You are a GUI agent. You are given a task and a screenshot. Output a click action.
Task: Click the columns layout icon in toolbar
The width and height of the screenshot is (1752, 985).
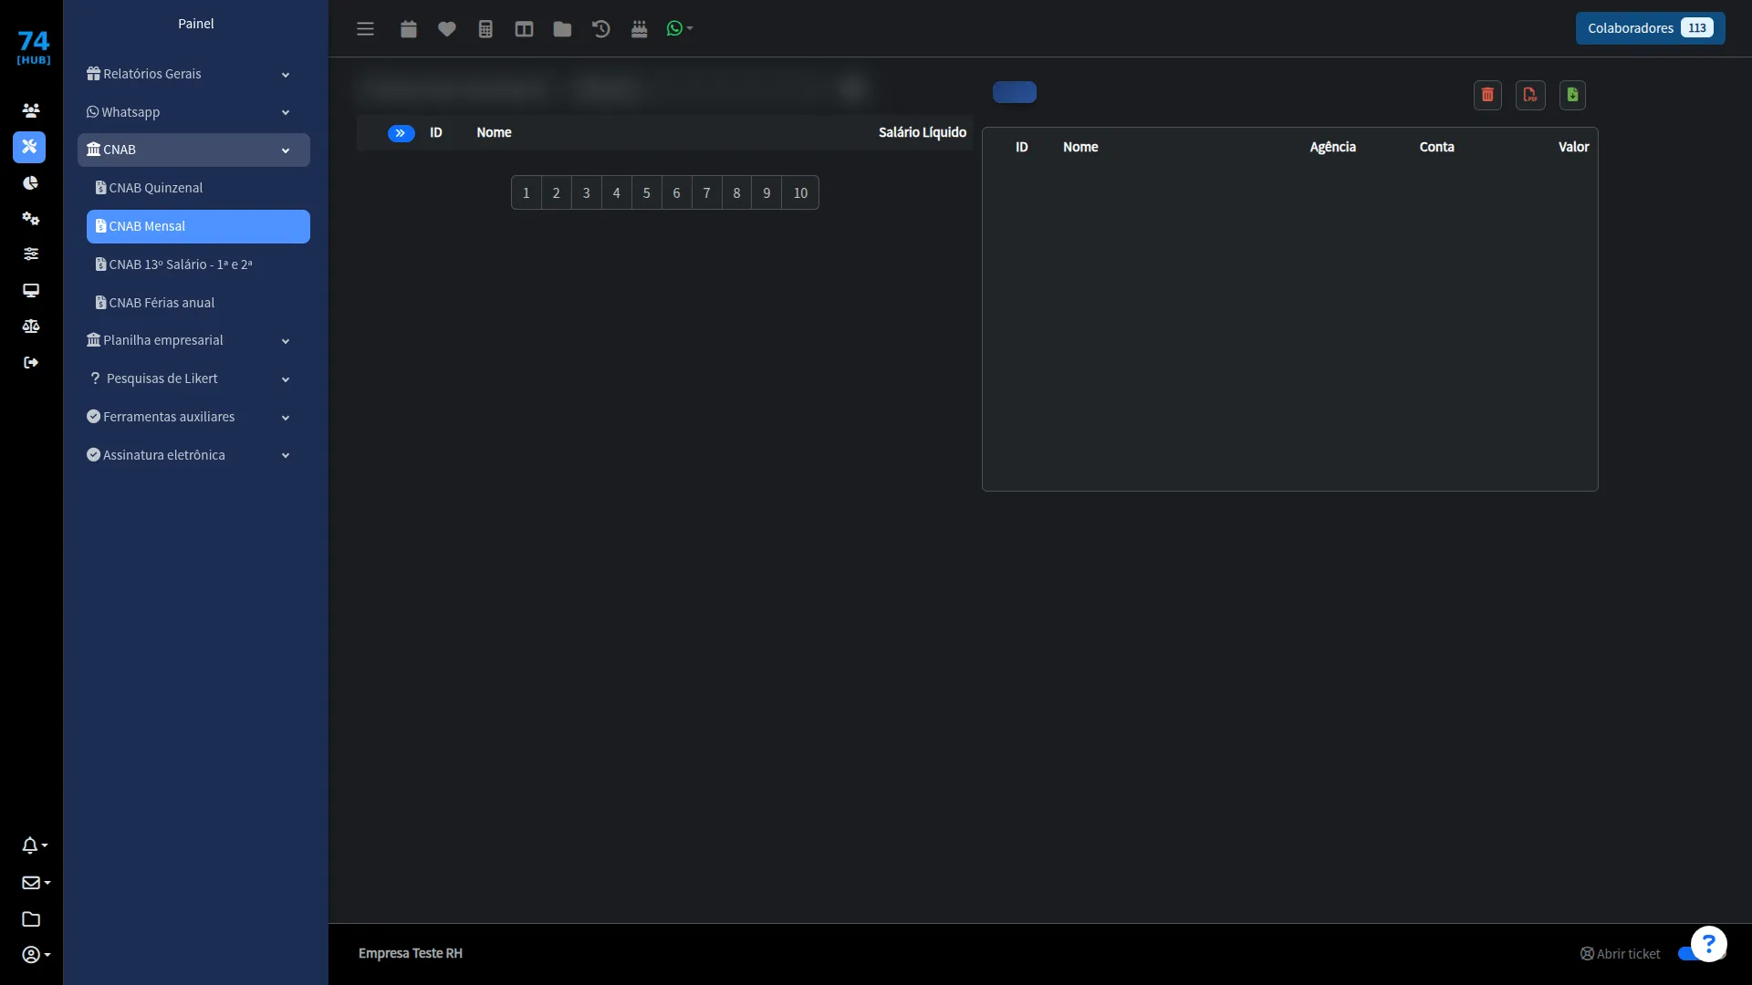click(x=524, y=29)
